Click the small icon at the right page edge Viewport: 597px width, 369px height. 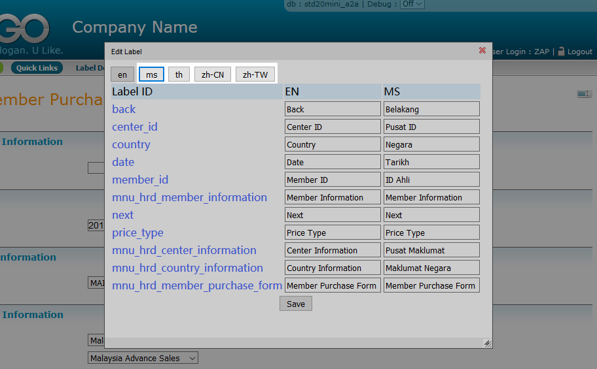point(584,94)
